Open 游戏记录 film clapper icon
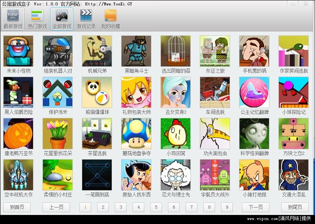 (86, 19)
